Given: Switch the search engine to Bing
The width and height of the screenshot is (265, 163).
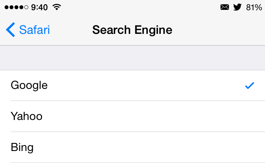Looking at the screenshot, I should click(x=22, y=147).
